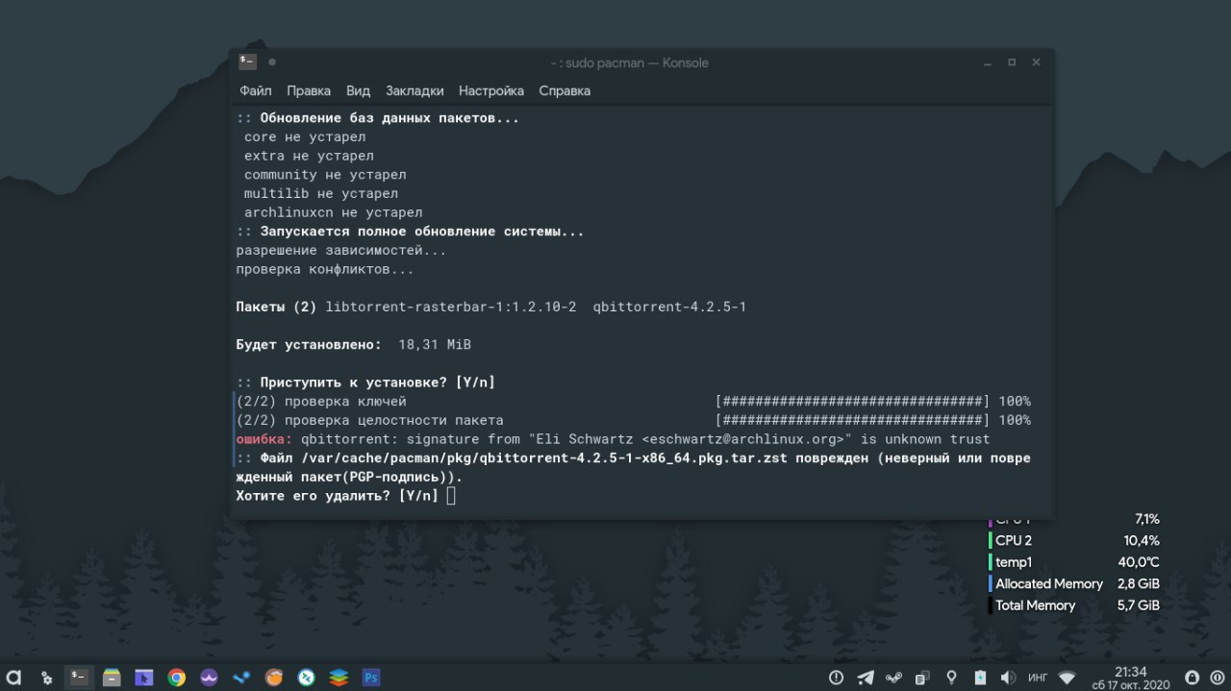Open the Правка menu in Konsole
Screen dimensions: 1231x691
coord(309,90)
